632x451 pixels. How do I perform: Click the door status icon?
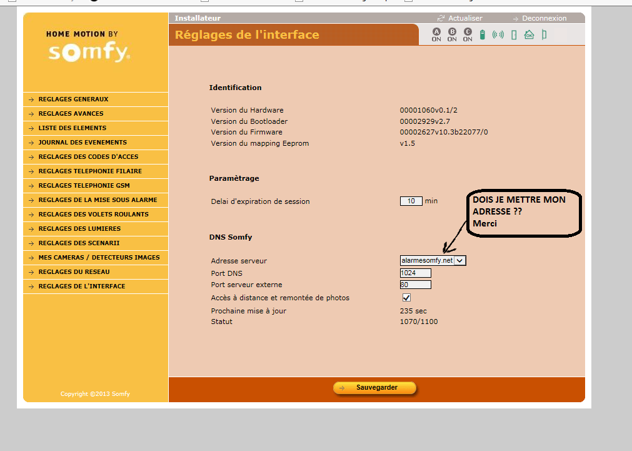pyautogui.click(x=514, y=35)
